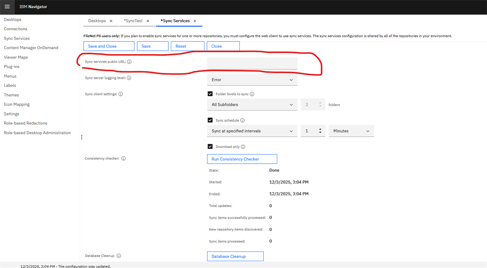Click the Run Consistency Checker button
487x268 pixels.
[x=242, y=159]
